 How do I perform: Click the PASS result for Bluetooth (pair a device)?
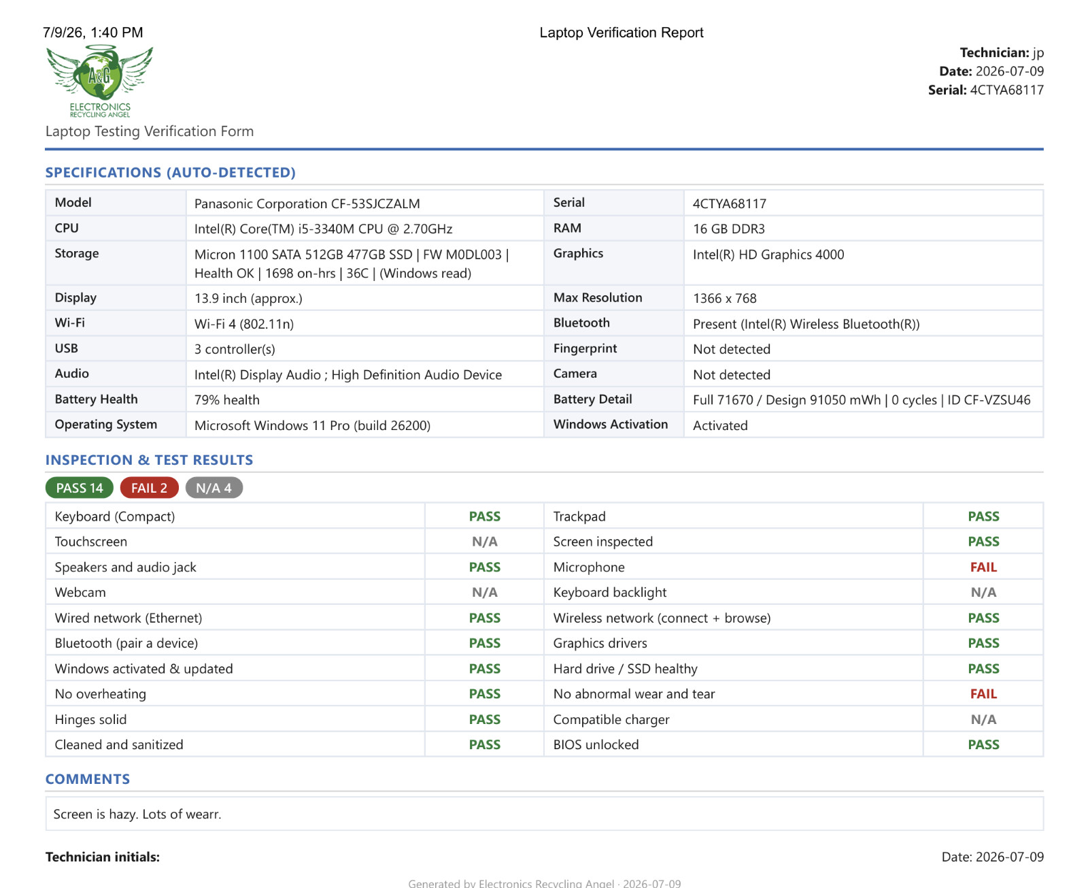485,643
